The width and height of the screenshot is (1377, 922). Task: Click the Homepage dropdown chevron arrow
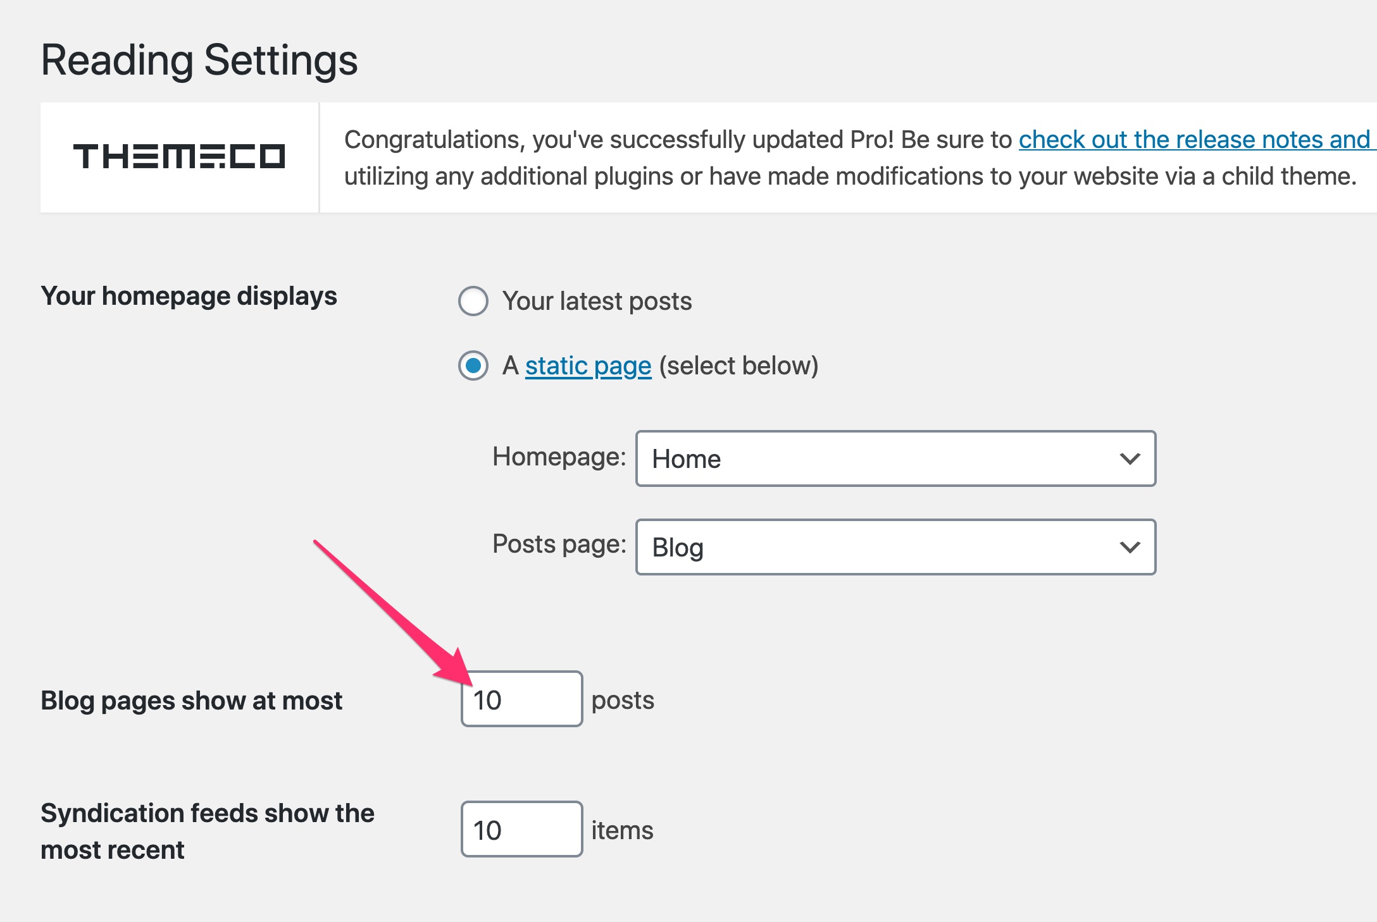tap(1130, 458)
